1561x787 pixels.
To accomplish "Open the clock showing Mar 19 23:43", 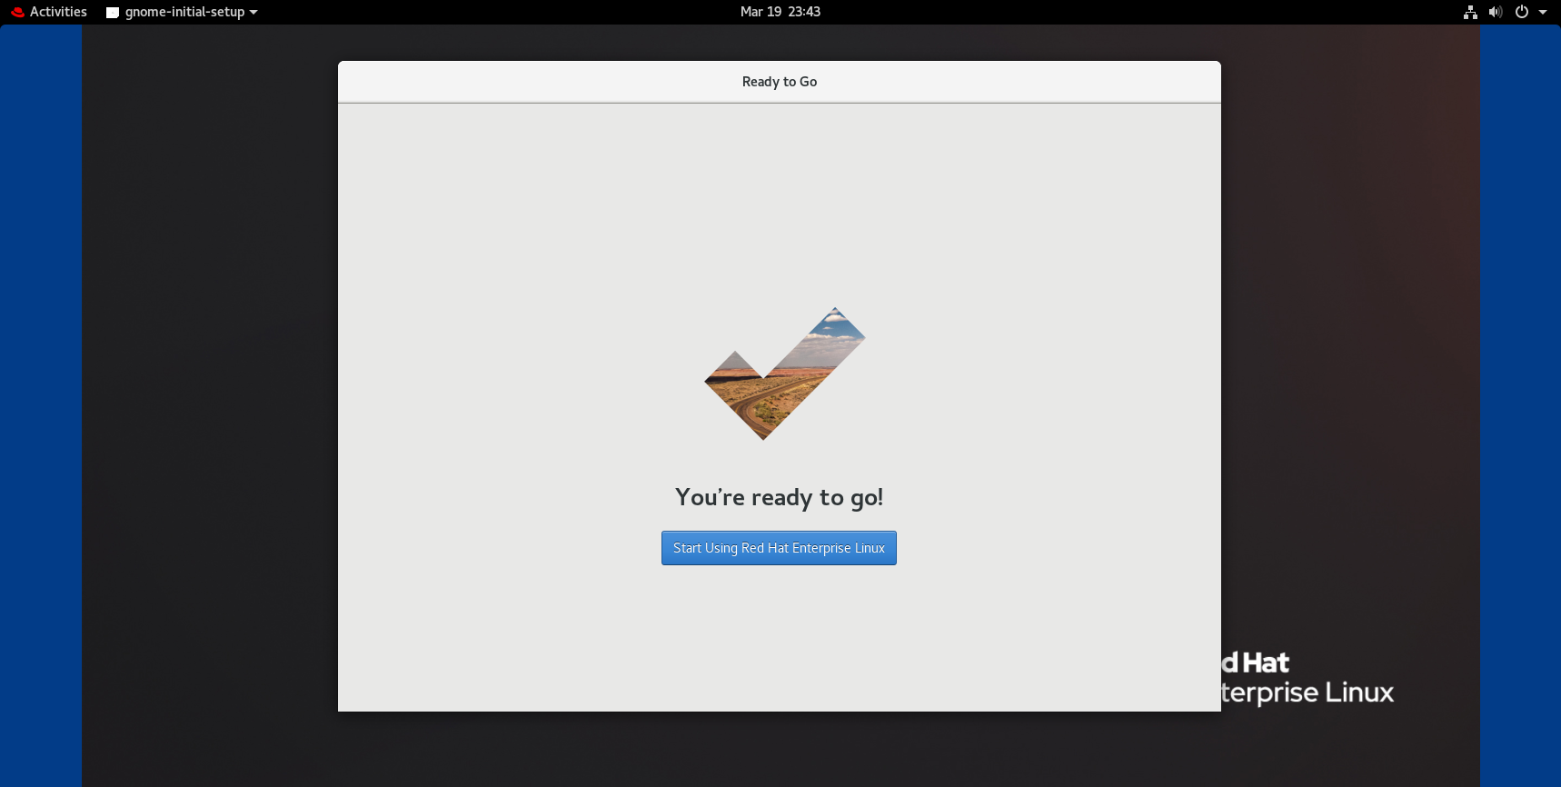I will [x=780, y=12].
